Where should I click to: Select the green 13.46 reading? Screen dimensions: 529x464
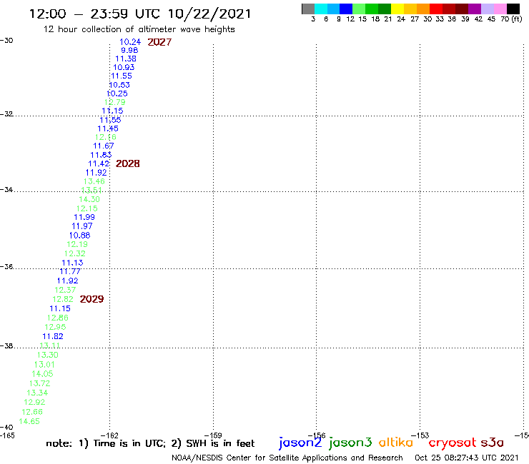94,181
